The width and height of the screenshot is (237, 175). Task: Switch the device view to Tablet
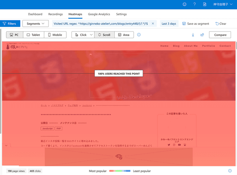coord(33,35)
